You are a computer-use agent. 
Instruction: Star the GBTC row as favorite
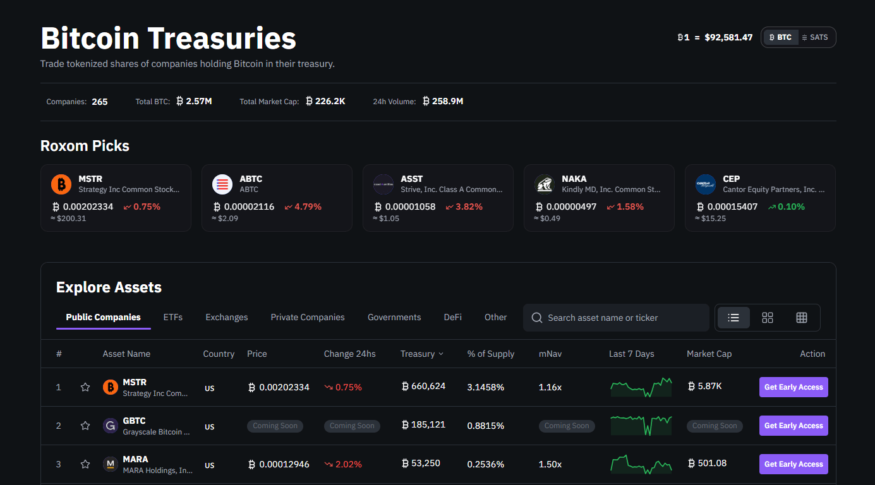pos(85,426)
